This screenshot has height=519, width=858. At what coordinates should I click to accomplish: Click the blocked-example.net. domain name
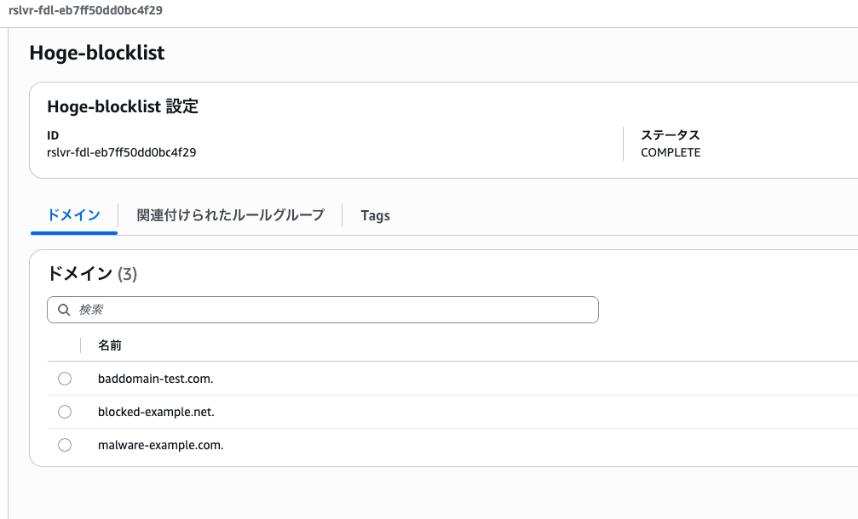tap(156, 412)
